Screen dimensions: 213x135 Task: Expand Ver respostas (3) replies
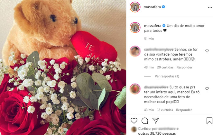pyautogui.click(x=167, y=76)
